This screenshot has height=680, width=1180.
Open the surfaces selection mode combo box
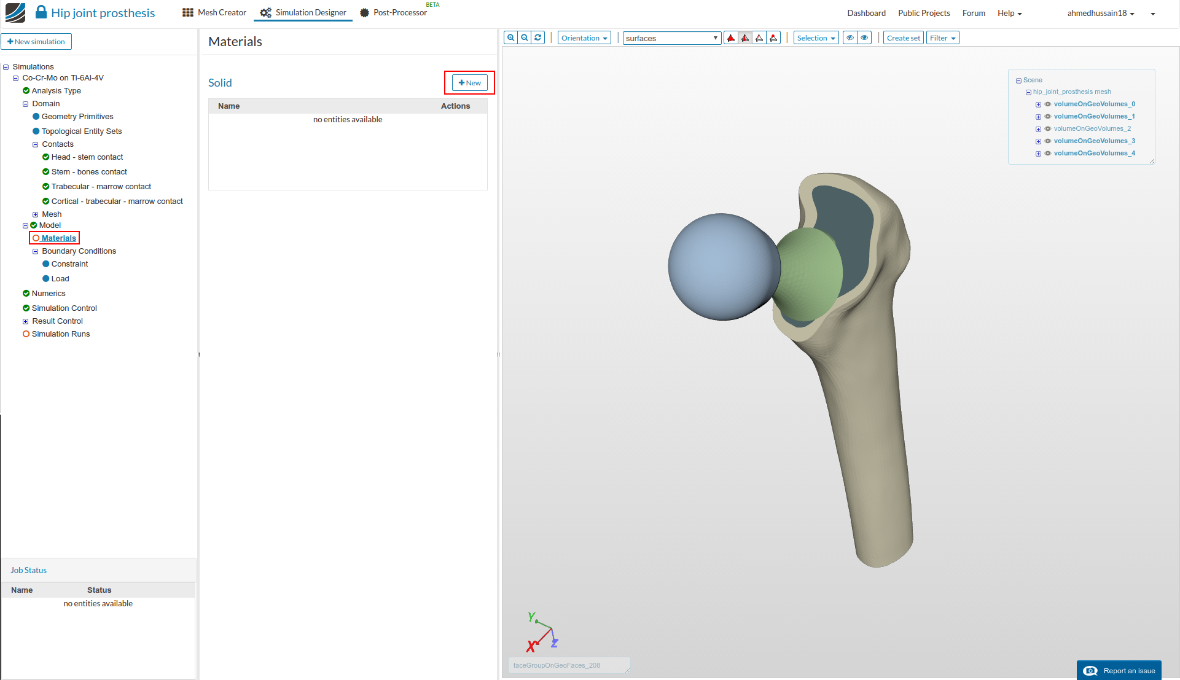pos(671,38)
